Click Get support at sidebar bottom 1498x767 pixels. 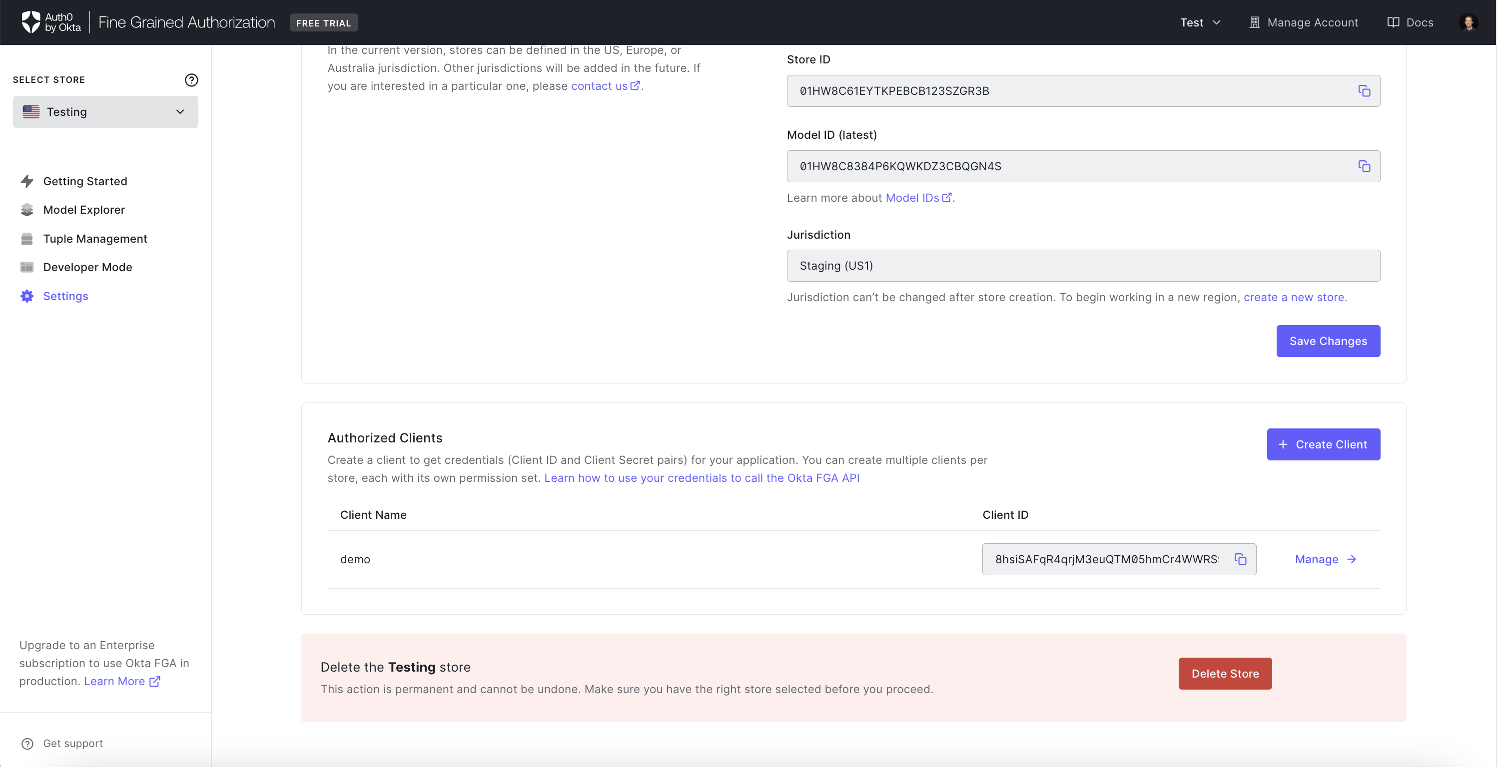[62, 744]
